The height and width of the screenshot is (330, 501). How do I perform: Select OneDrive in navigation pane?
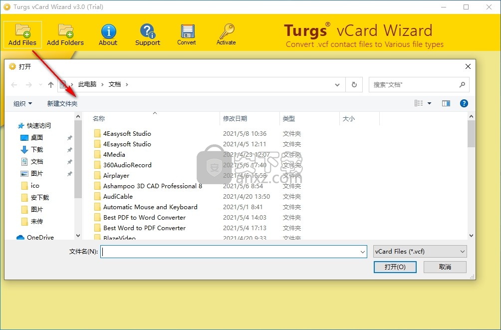pos(40,237)
